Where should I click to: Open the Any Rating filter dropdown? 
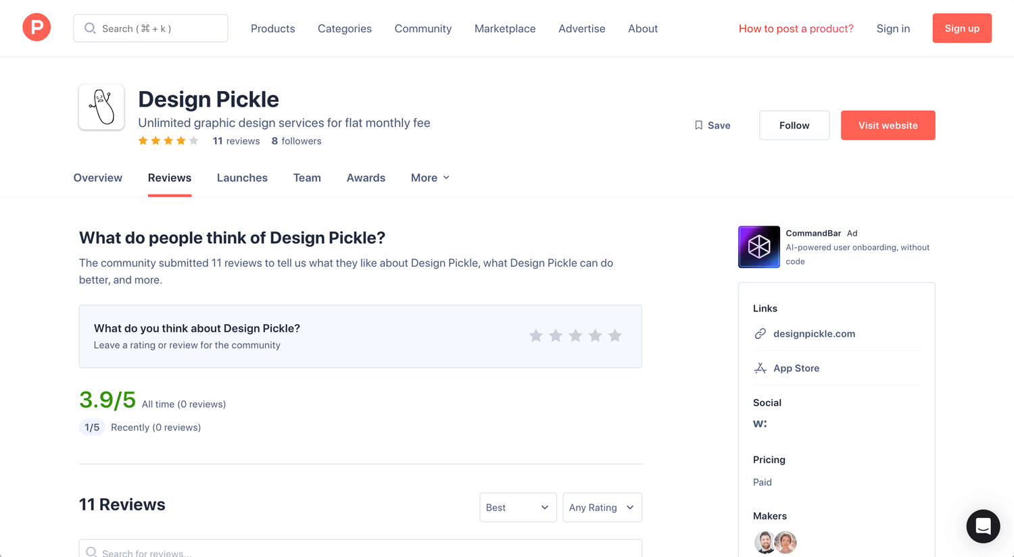(x=602, y=508)
